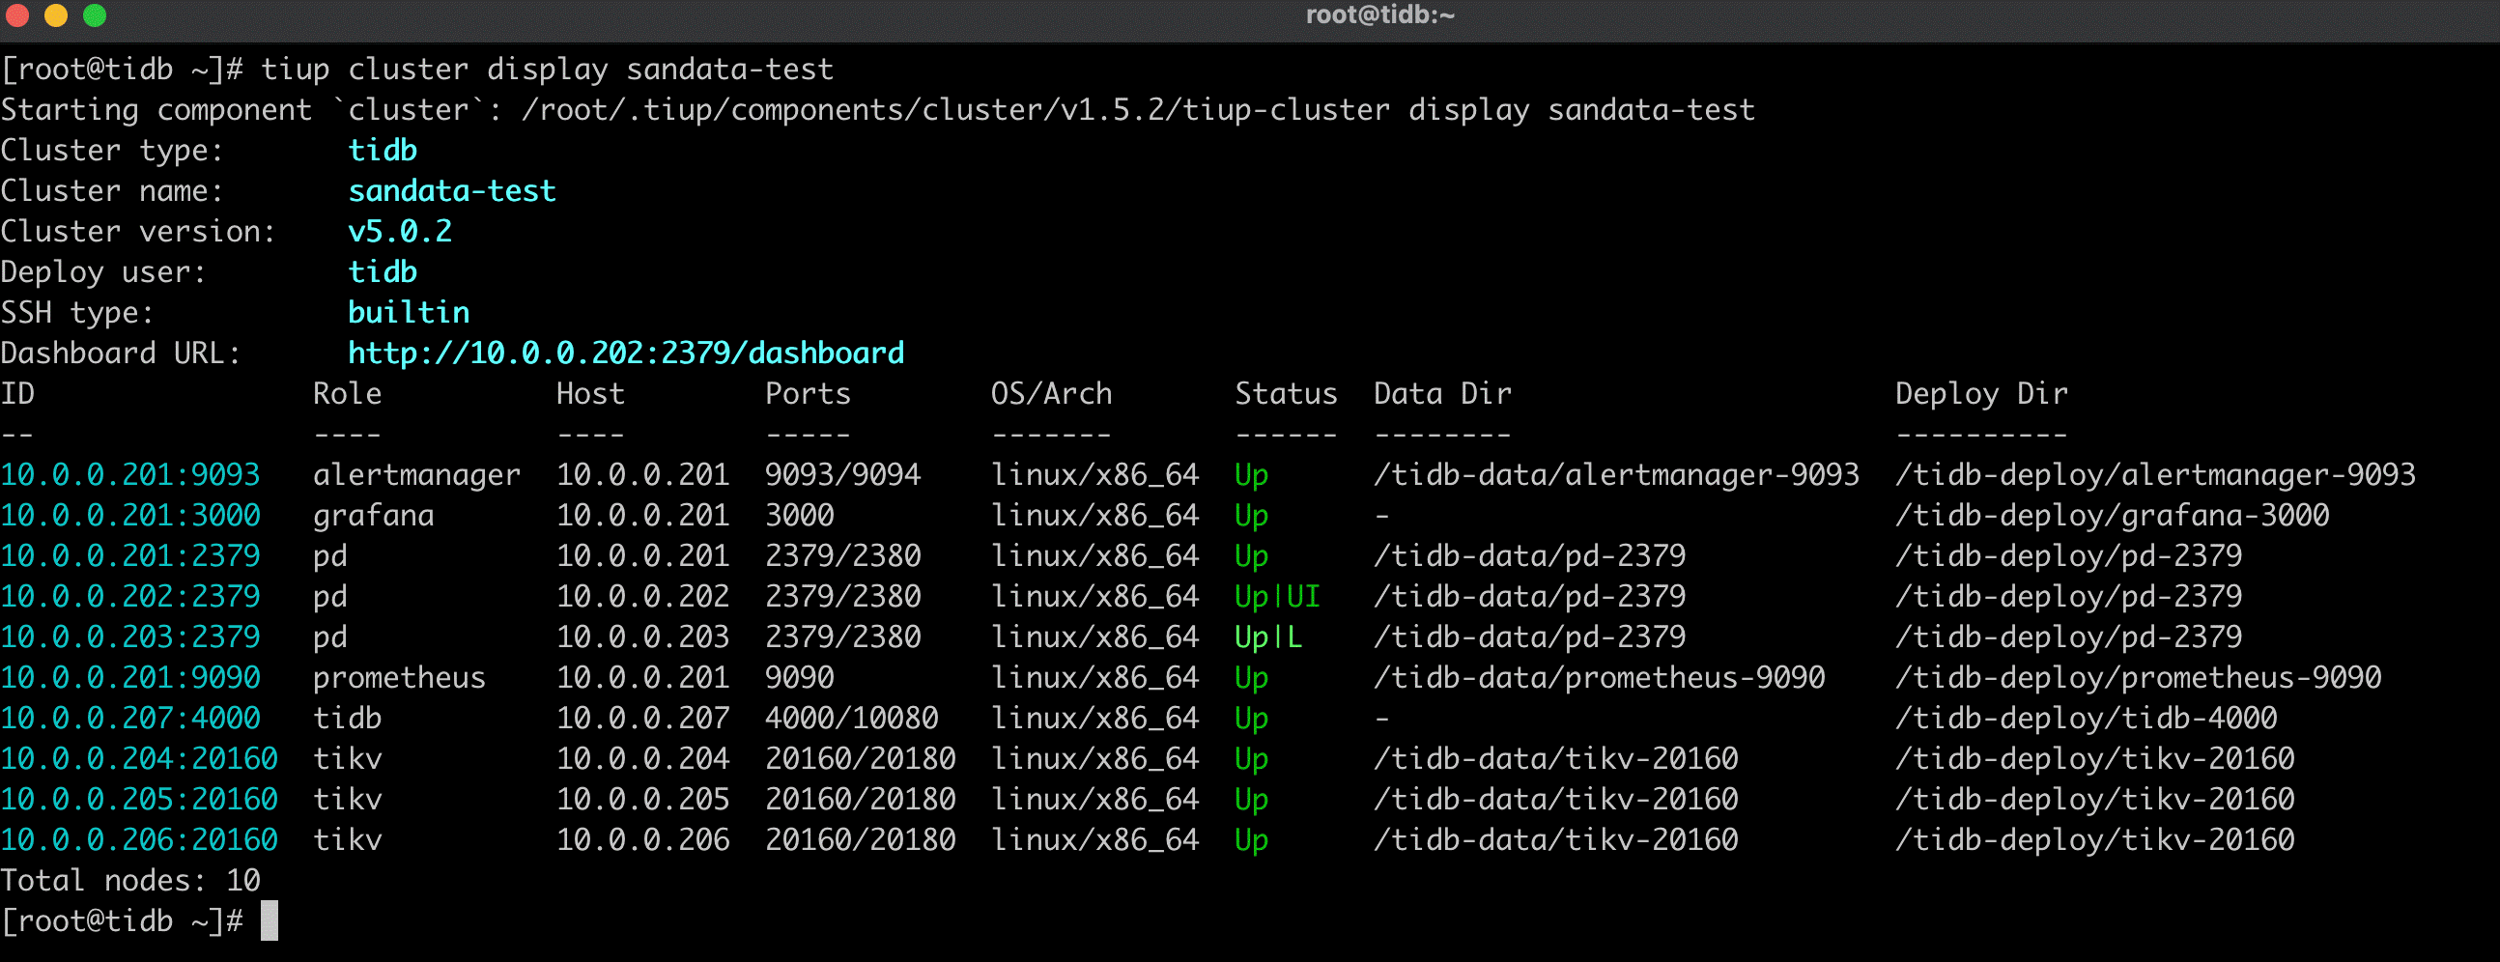Click the alertmanager deploy directory path

tap(2154, 474)
